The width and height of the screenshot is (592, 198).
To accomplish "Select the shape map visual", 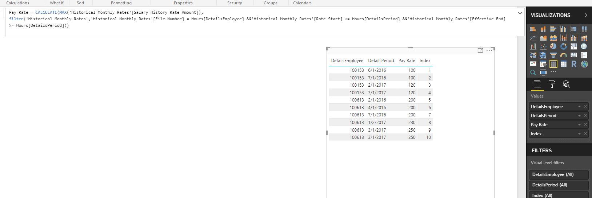I will coord(543,55).
